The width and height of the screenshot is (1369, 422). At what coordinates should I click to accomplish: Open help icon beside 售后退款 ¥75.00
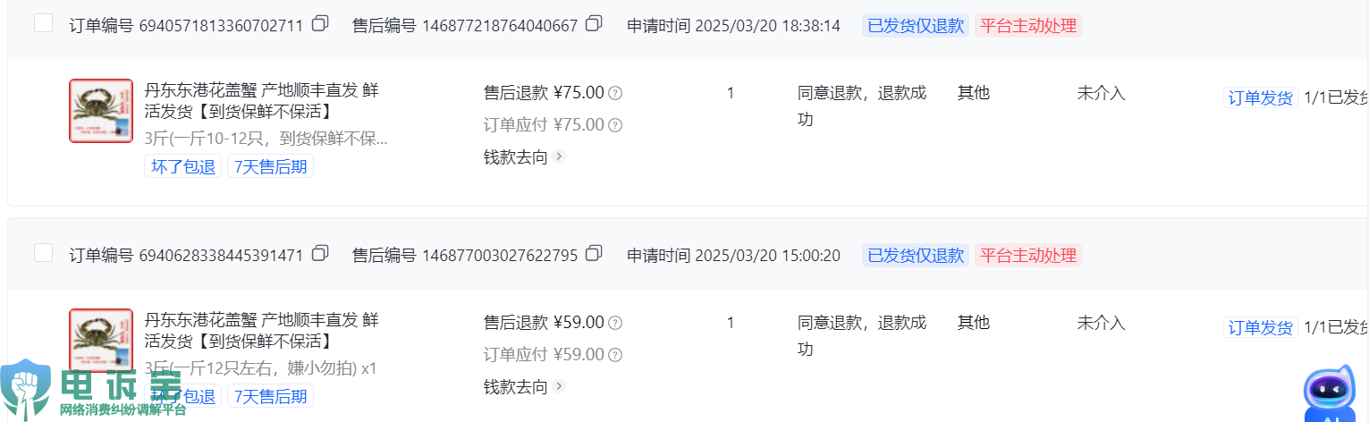coord(615,93)
